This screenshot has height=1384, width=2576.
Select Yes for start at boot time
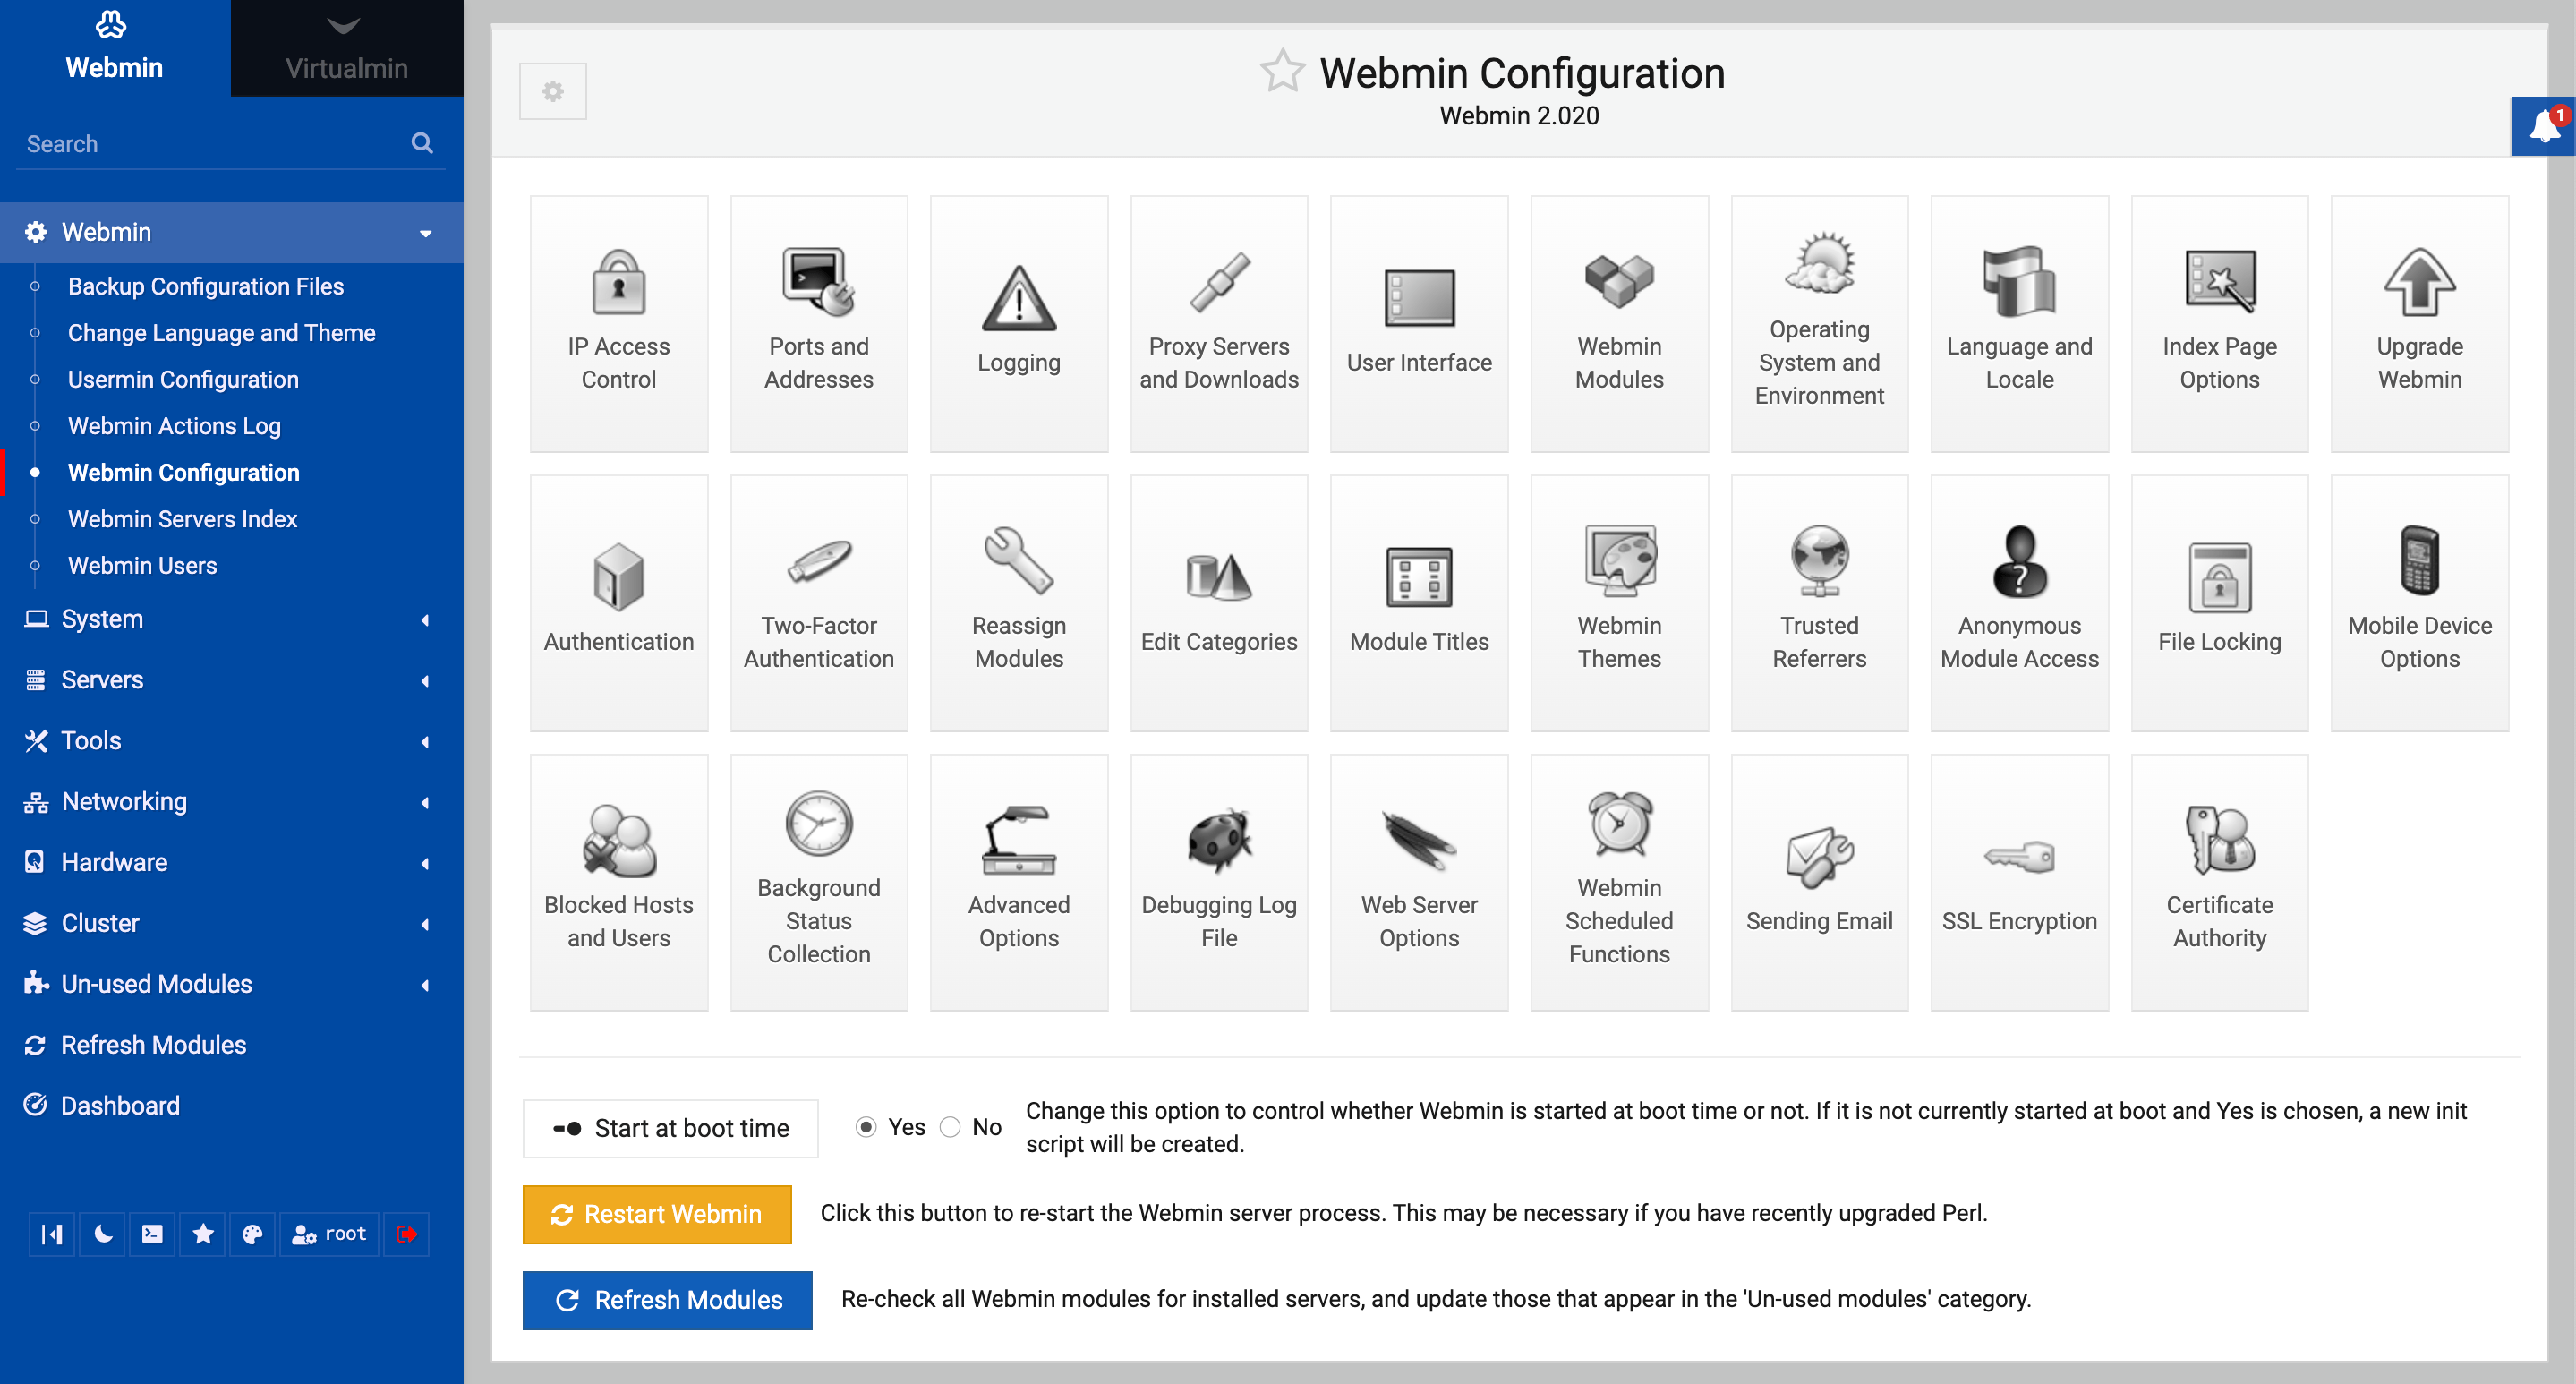pos(866,1127)
